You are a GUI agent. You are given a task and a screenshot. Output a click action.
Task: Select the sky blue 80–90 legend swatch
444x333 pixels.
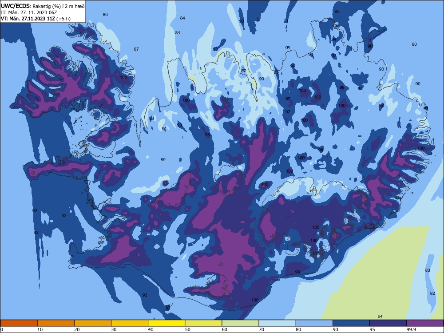(x=314, y=323)
